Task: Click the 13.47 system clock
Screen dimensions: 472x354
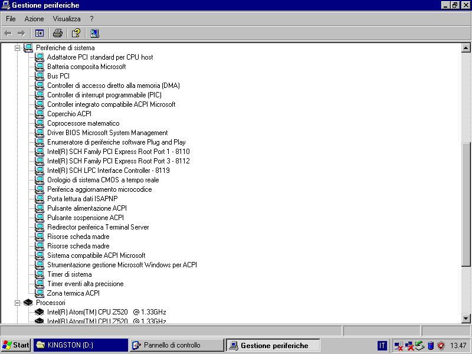Action: (458, 346)
